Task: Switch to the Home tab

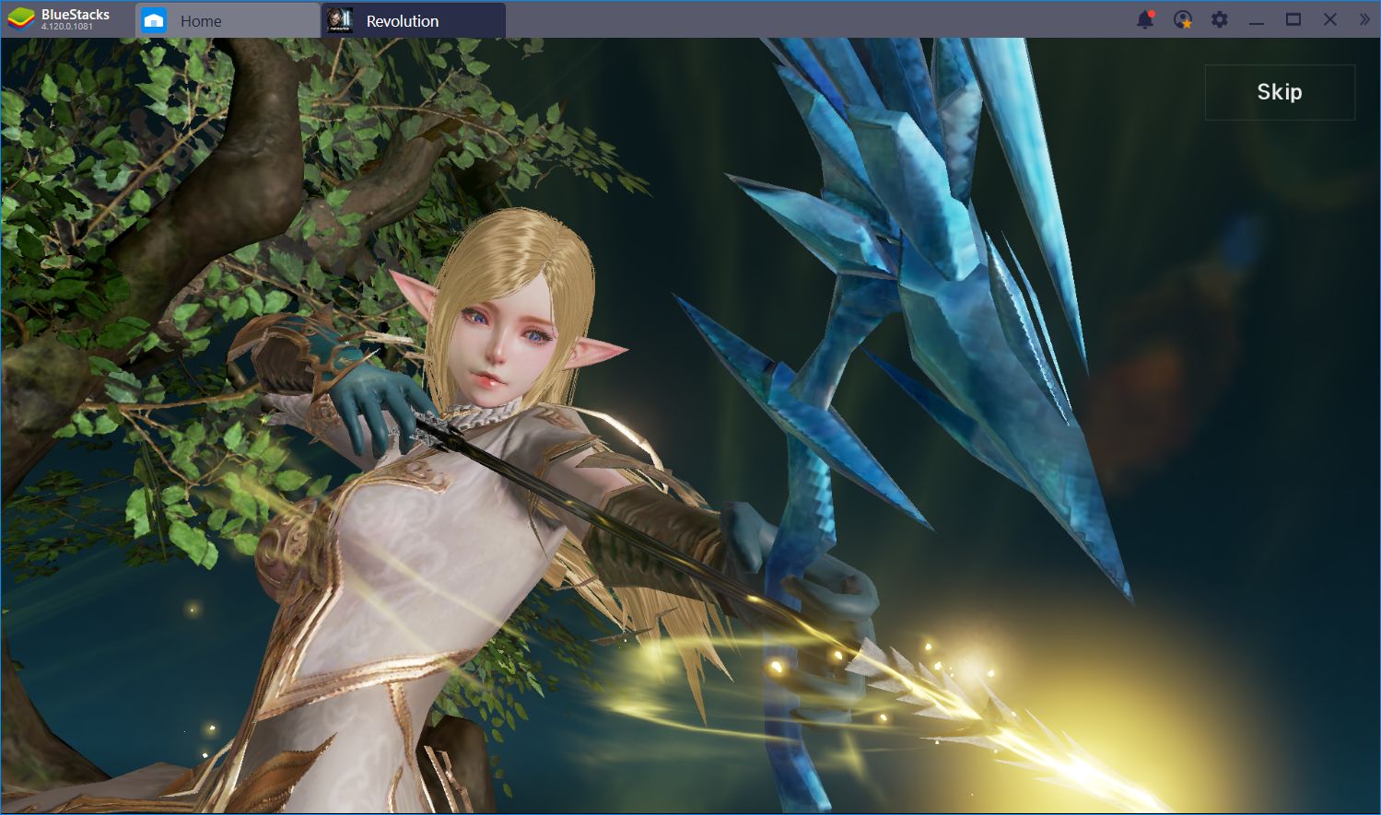Action: 228,20
